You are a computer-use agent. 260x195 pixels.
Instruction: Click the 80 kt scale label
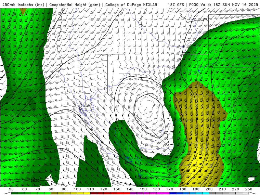[51, 189]
